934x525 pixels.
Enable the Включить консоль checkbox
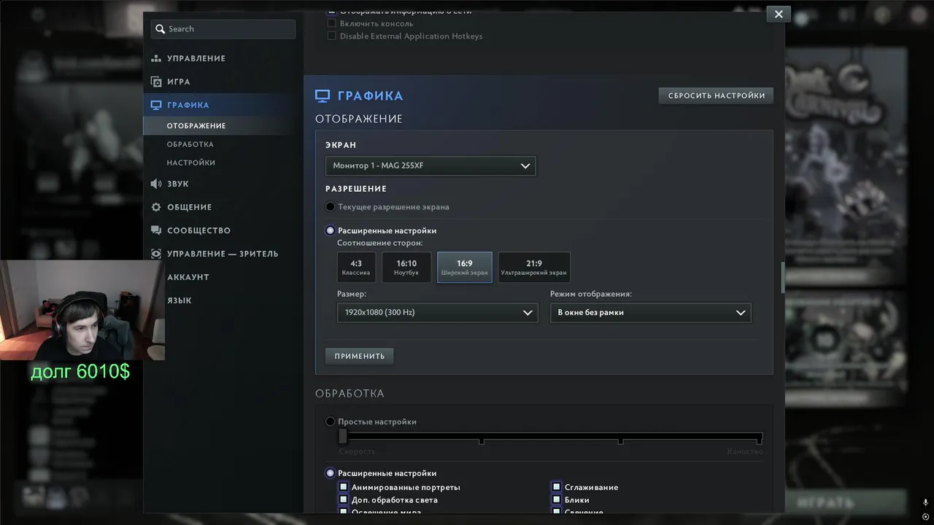pos(331,23)
